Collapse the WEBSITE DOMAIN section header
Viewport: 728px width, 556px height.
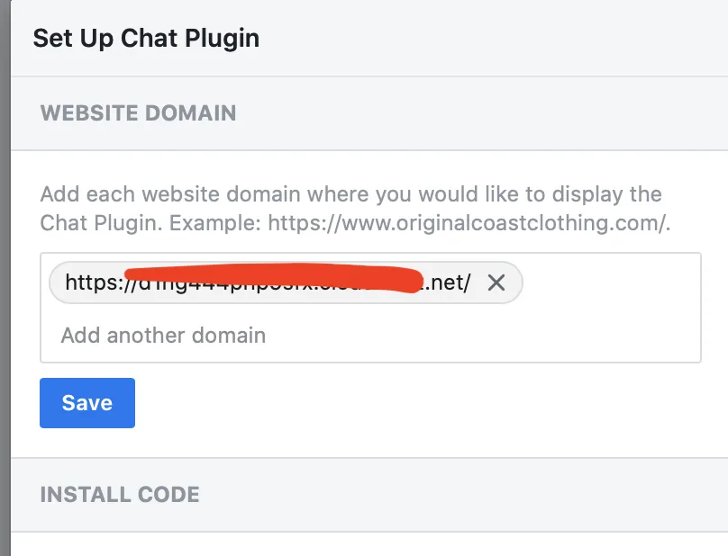(138, 113)
